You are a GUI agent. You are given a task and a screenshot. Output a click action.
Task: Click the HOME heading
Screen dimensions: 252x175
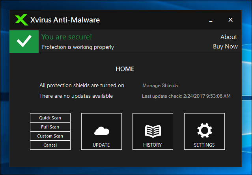pyautogui.click(x=125, y=69)
